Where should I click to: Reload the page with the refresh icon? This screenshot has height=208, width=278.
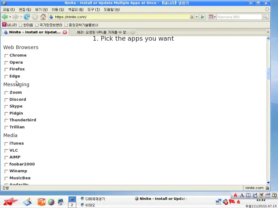[27, 17]
